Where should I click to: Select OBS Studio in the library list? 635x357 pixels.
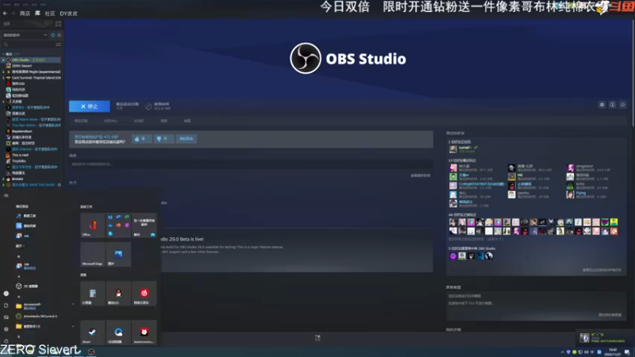pos(32,60)
